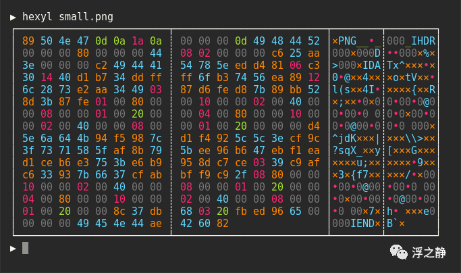Click the ASCII text "××××{××R"
The height and width of the screenshot is (273, 461).
click(x=411, y=89)
